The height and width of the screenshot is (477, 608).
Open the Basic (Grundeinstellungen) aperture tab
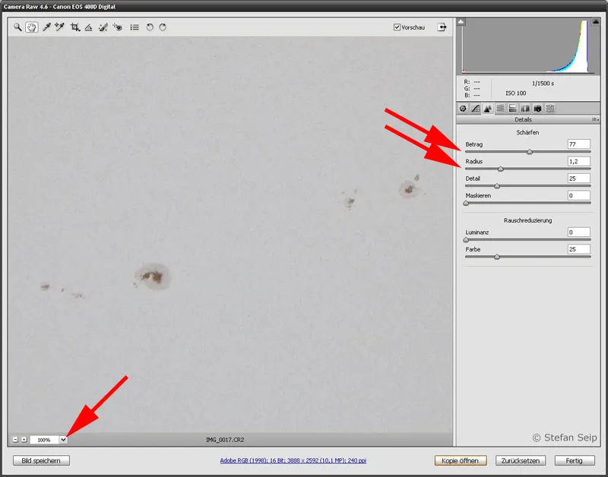(463, 109)
